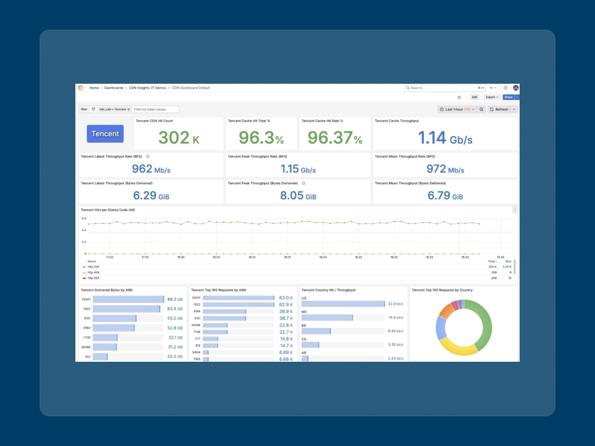Click Tencent Delivered Bytes by ASN title
The image size is (595, 446).
point(107,290)
